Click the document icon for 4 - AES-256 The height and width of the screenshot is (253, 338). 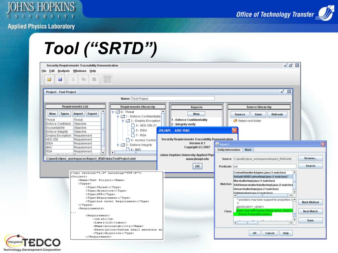coord(133,125)
